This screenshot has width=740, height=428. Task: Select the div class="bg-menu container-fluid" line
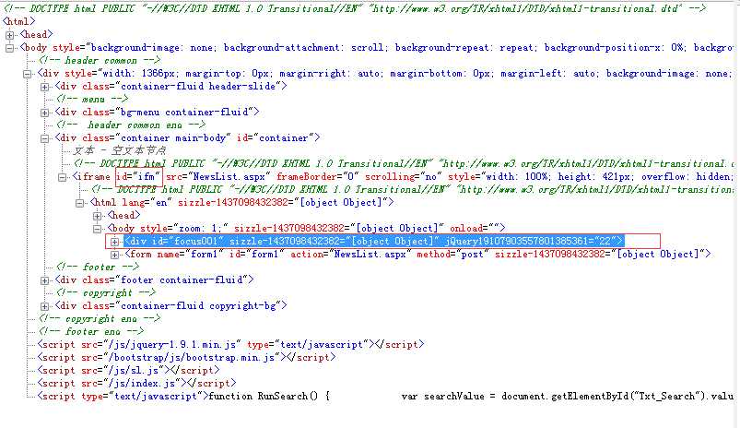pos(158,112)
